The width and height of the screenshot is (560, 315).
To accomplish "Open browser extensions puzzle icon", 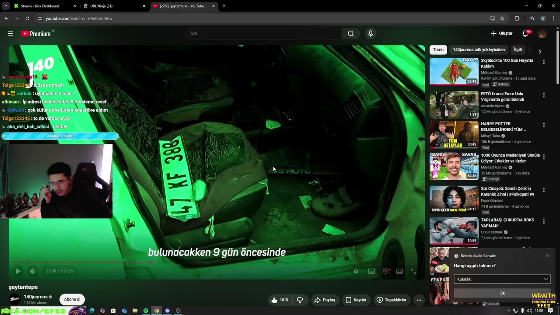I will click(x=517, y=18).
